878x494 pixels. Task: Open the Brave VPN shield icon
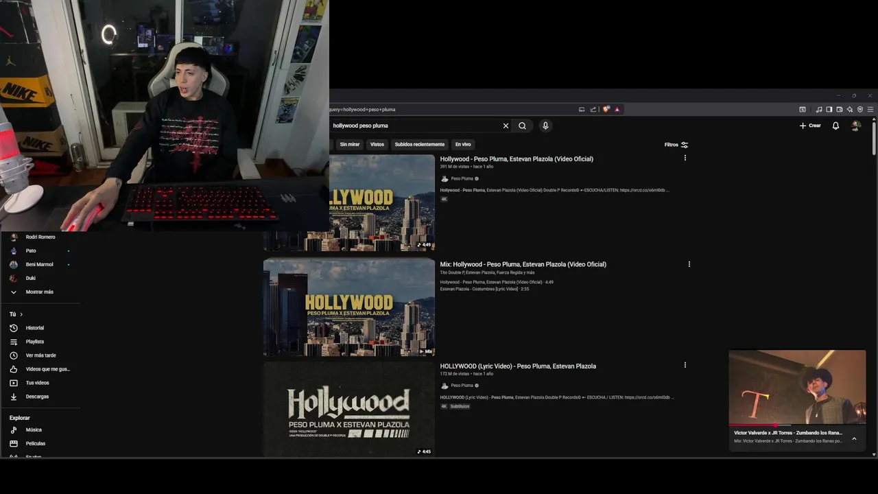[x=859, y=109]
